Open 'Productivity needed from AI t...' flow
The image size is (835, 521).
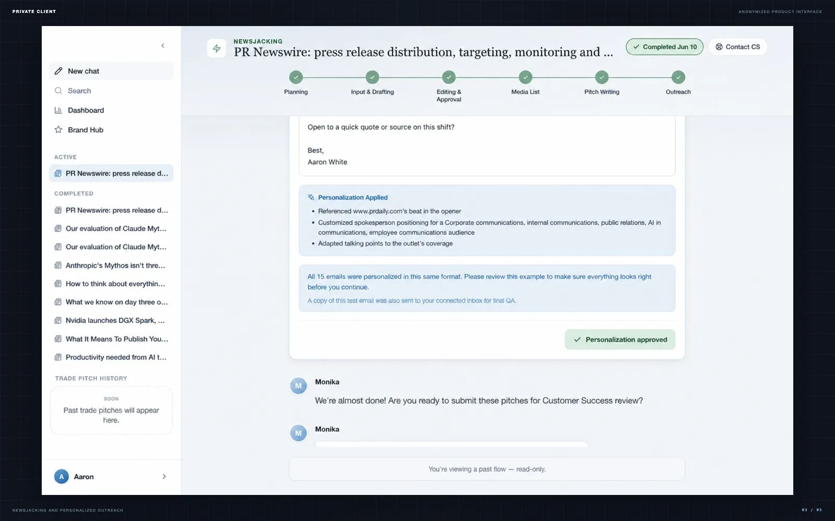tap(111, 357)
